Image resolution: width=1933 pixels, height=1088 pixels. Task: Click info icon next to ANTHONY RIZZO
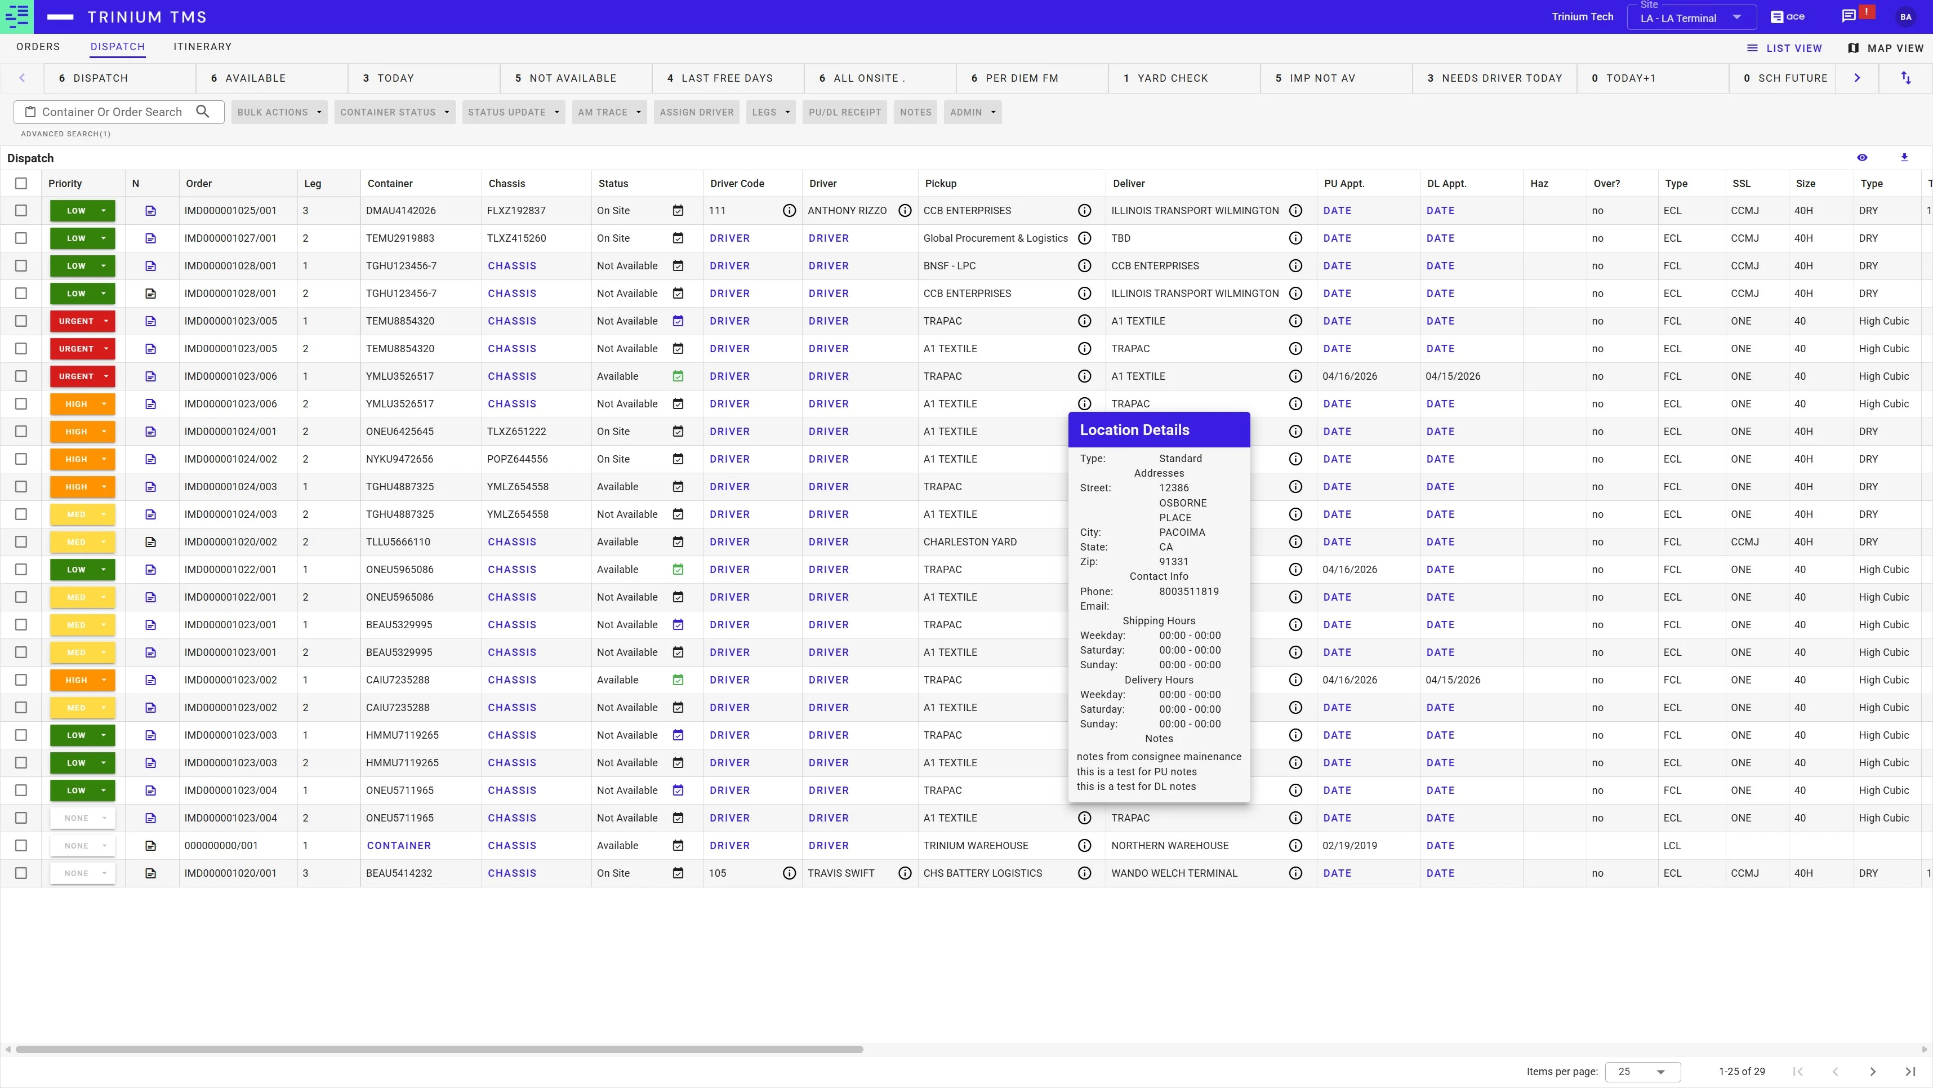[905, 211]
